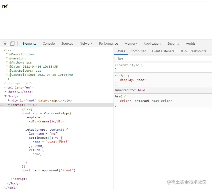Open the Performance tab
Screen dimensions: 212x190
pyautogui.click(x=108, y=44)
